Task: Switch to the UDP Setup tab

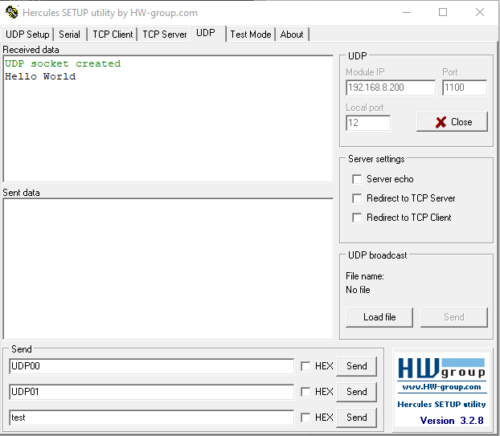Action: pos(27,35)
